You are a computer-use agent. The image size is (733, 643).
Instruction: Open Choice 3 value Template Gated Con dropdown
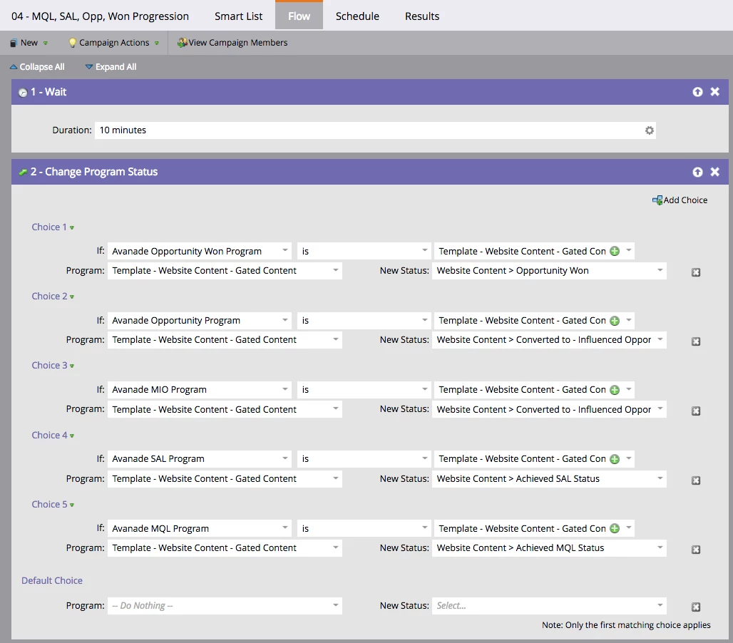click(x=534, y=390)
